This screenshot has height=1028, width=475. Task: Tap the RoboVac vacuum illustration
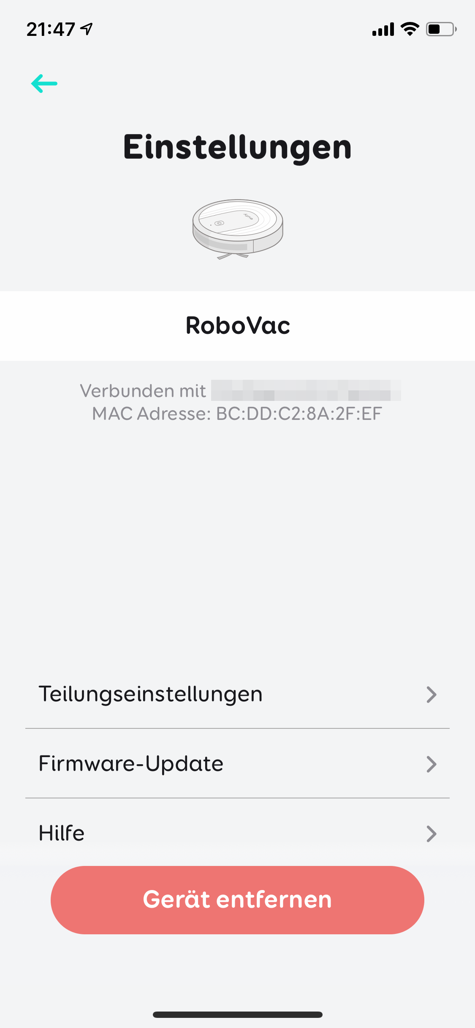[238, 229]
